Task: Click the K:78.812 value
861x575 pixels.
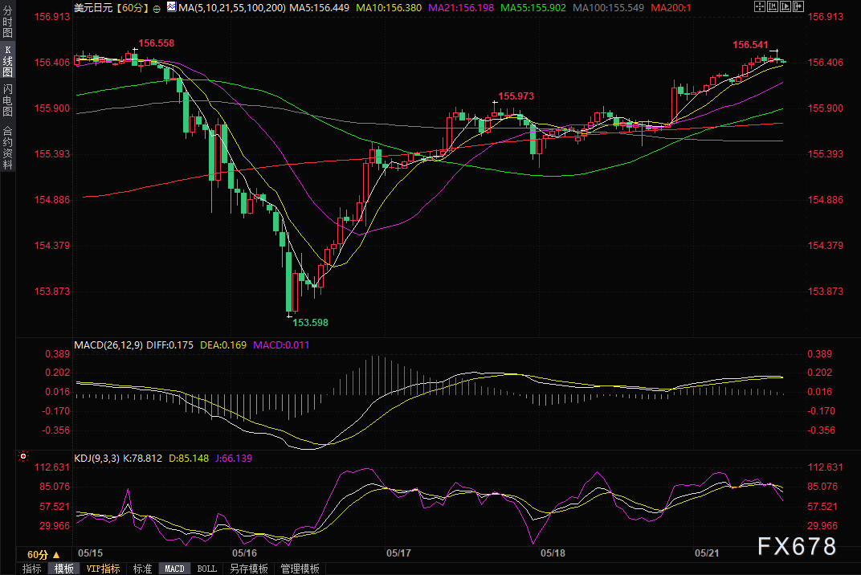Action: [x=142, y=458]
